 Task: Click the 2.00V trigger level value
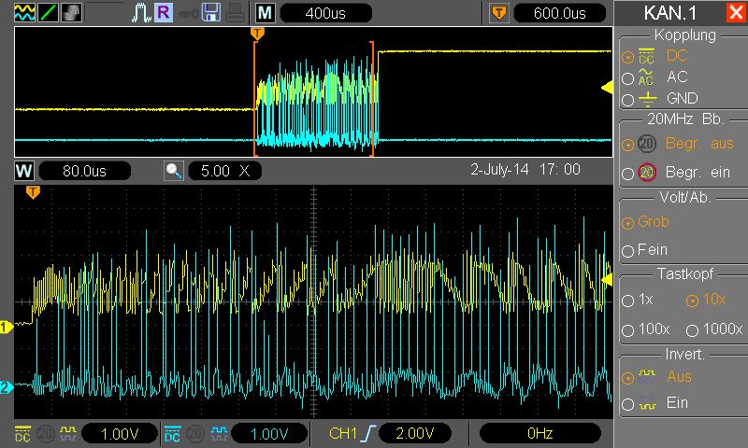(414, 433)
